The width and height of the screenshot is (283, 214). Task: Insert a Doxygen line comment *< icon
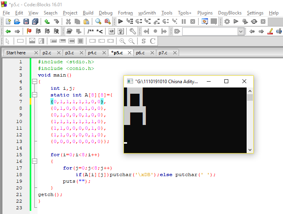pyautogui.click(x=99, y=31)
